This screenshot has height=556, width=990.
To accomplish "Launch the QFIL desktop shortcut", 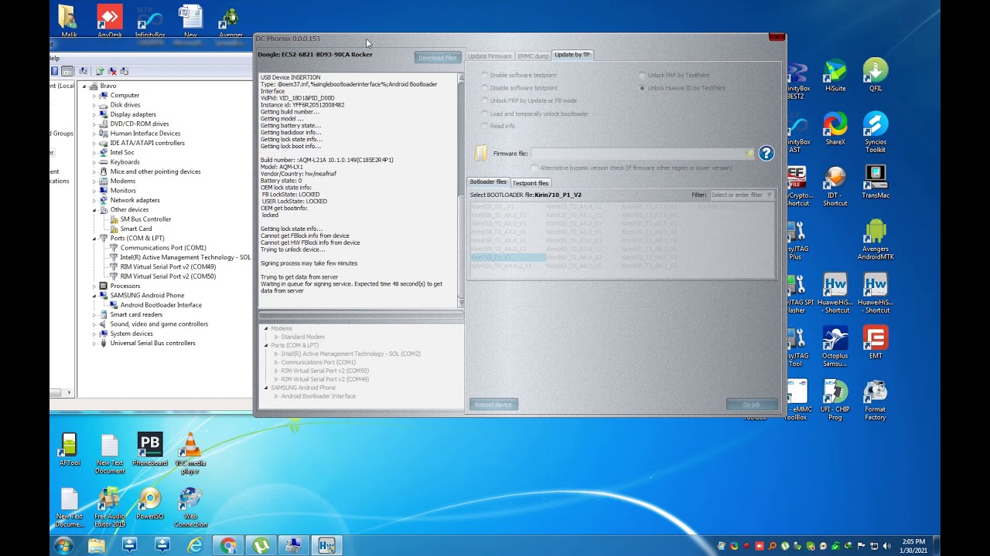I will pyautogui.click(x=876, y=75).
